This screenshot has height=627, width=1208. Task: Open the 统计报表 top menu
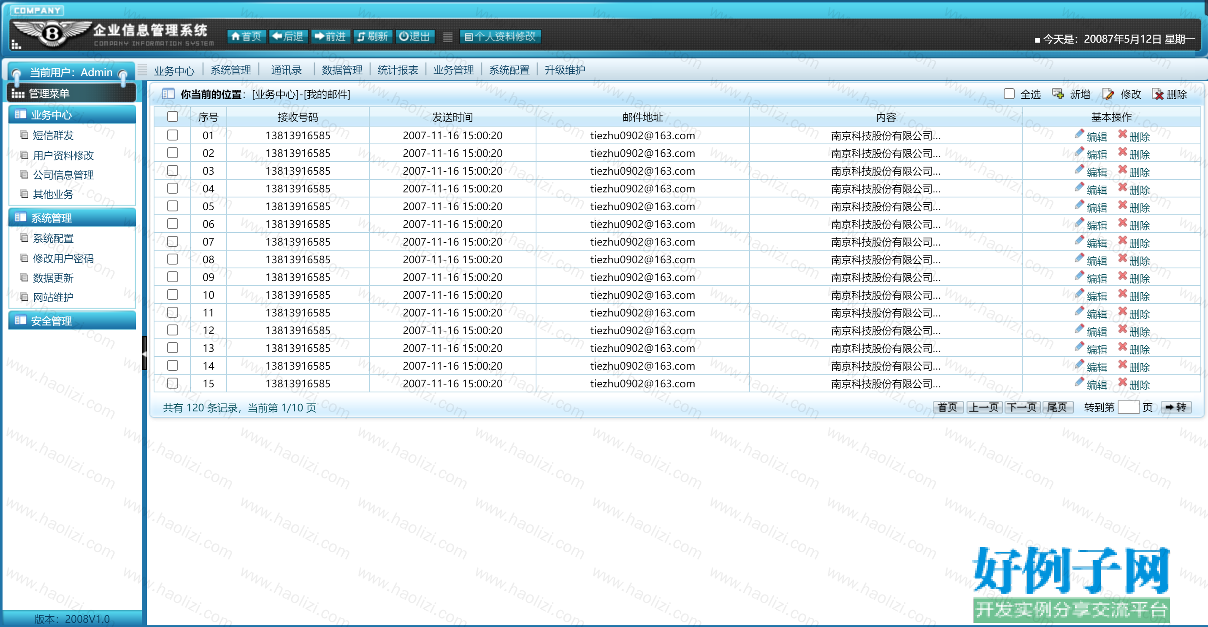(x=398, y=70)
